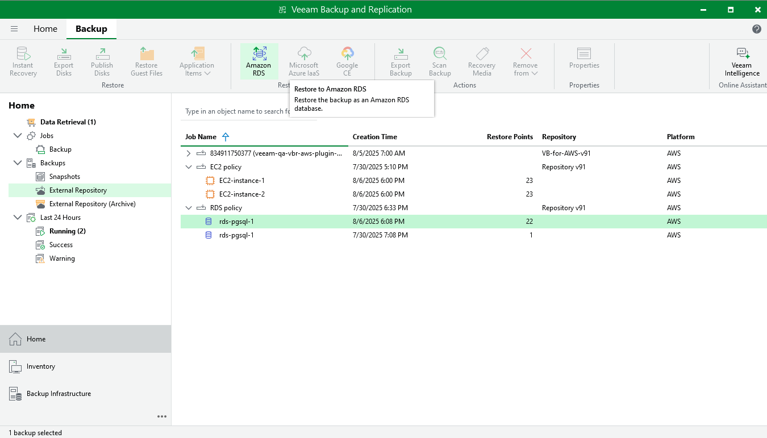The height and width of the screenshot is (438, 767).
Task: Select Snapshots in the tree
Action: click(65, 177)
